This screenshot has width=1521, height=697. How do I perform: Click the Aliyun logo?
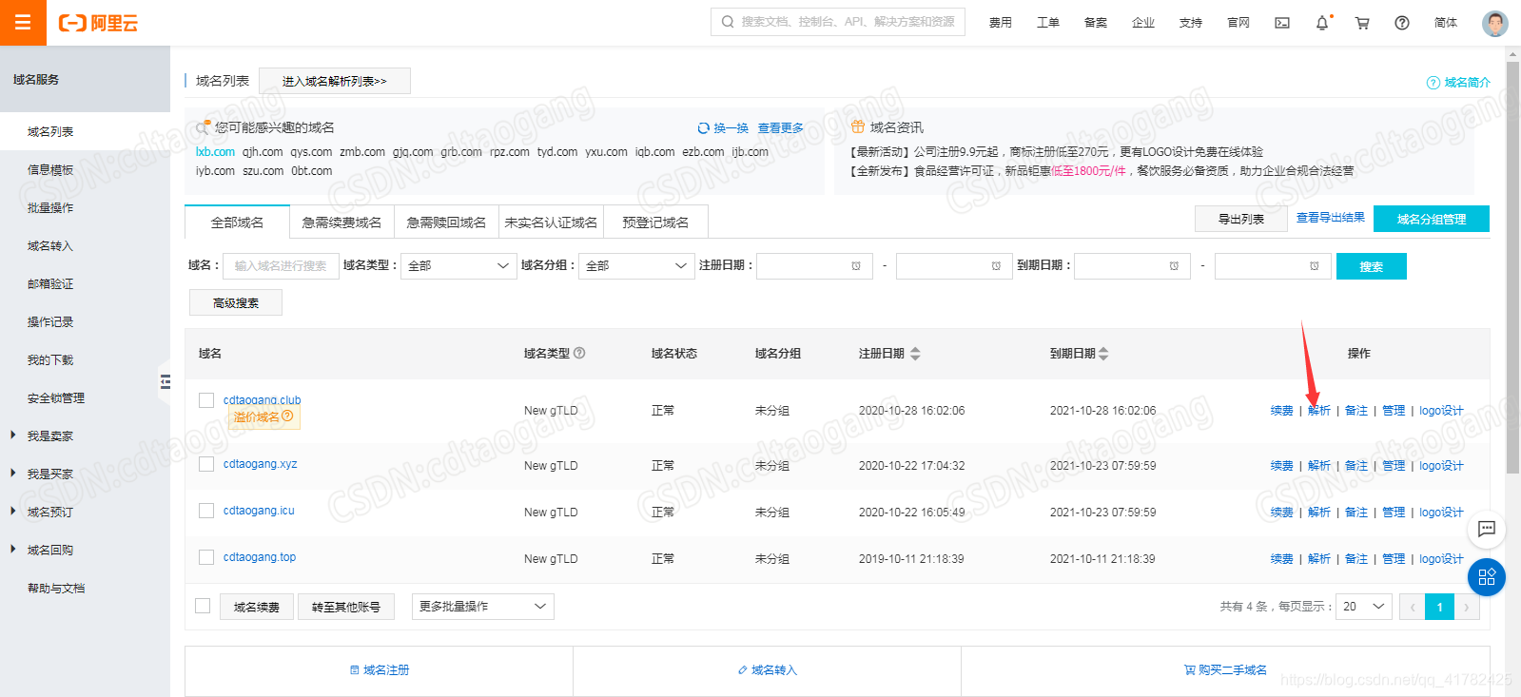point(98,23)
